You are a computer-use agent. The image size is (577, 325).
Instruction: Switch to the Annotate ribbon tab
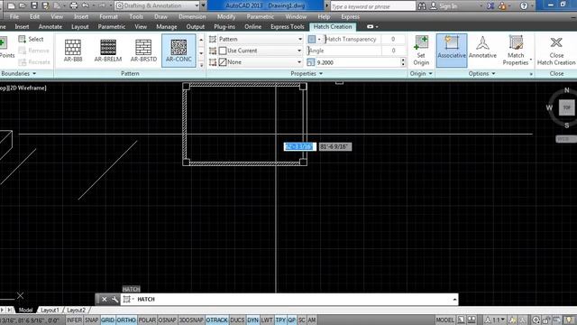50,26
